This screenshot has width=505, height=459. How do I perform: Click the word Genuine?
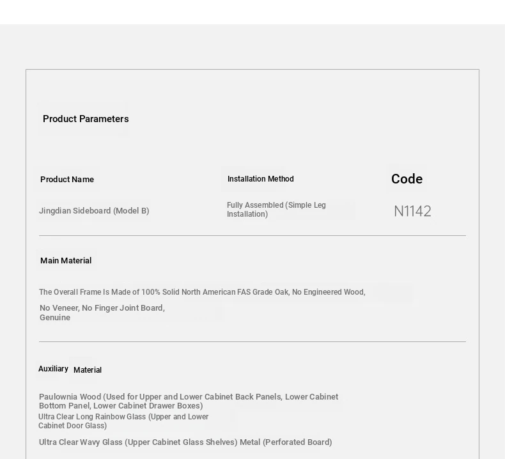(x=55, y=318)
